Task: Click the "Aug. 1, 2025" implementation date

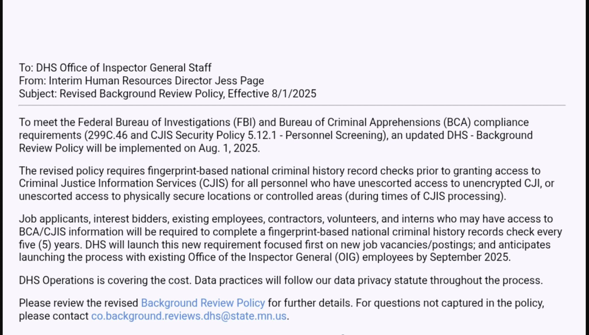Action: coord(229,148)
